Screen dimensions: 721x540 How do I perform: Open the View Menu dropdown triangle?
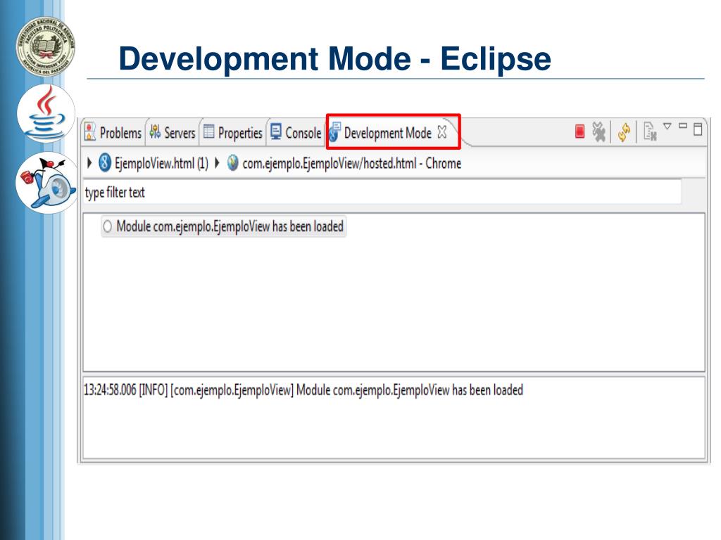[x=667, y=126]
